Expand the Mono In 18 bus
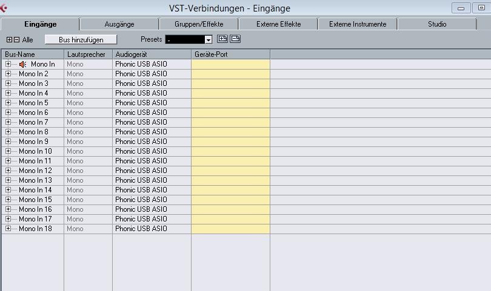This screenshot has width=491, height=291. tap(8, 229)
